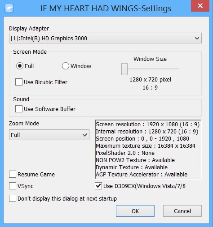213x227 pixels.
Task: Click the NON POW2 Texture : Available line
Action: [x=135, y=160]
